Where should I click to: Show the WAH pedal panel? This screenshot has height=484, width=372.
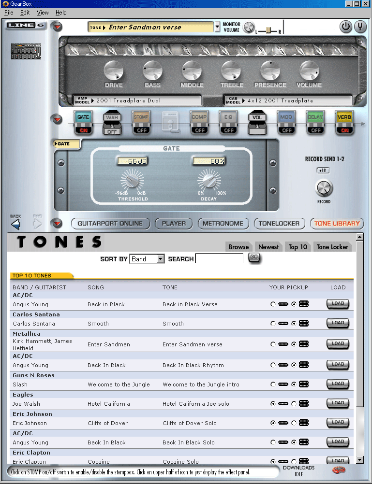[112, 117]
